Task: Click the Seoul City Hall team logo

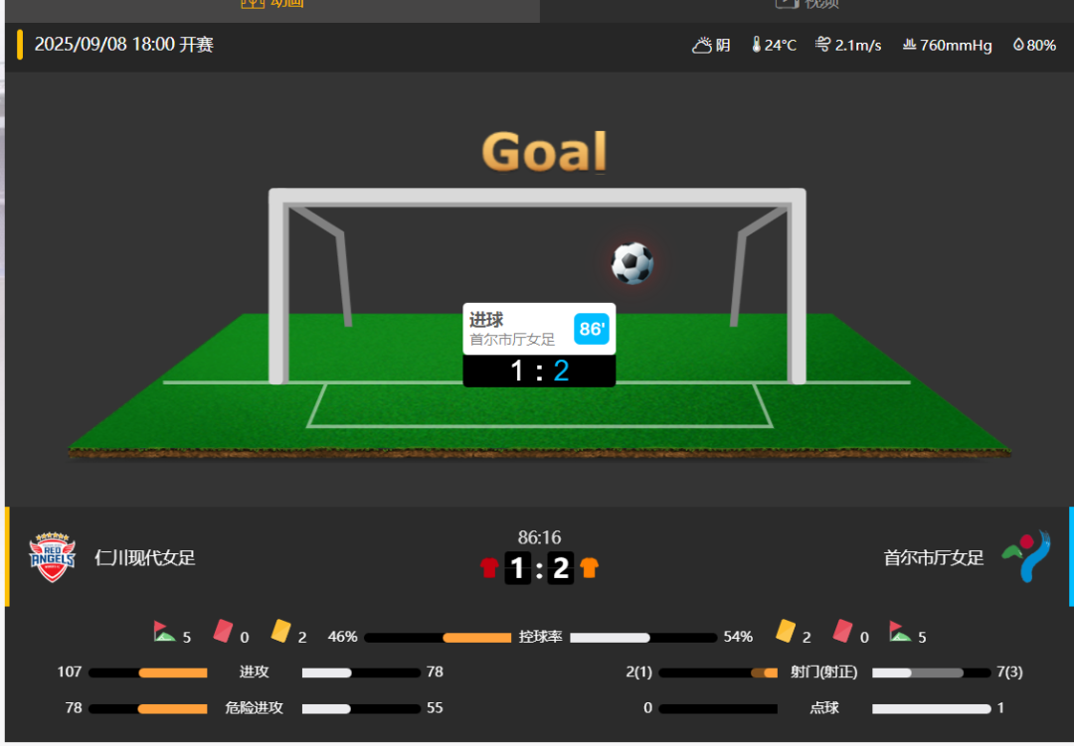Action: tap(1026, 556)
